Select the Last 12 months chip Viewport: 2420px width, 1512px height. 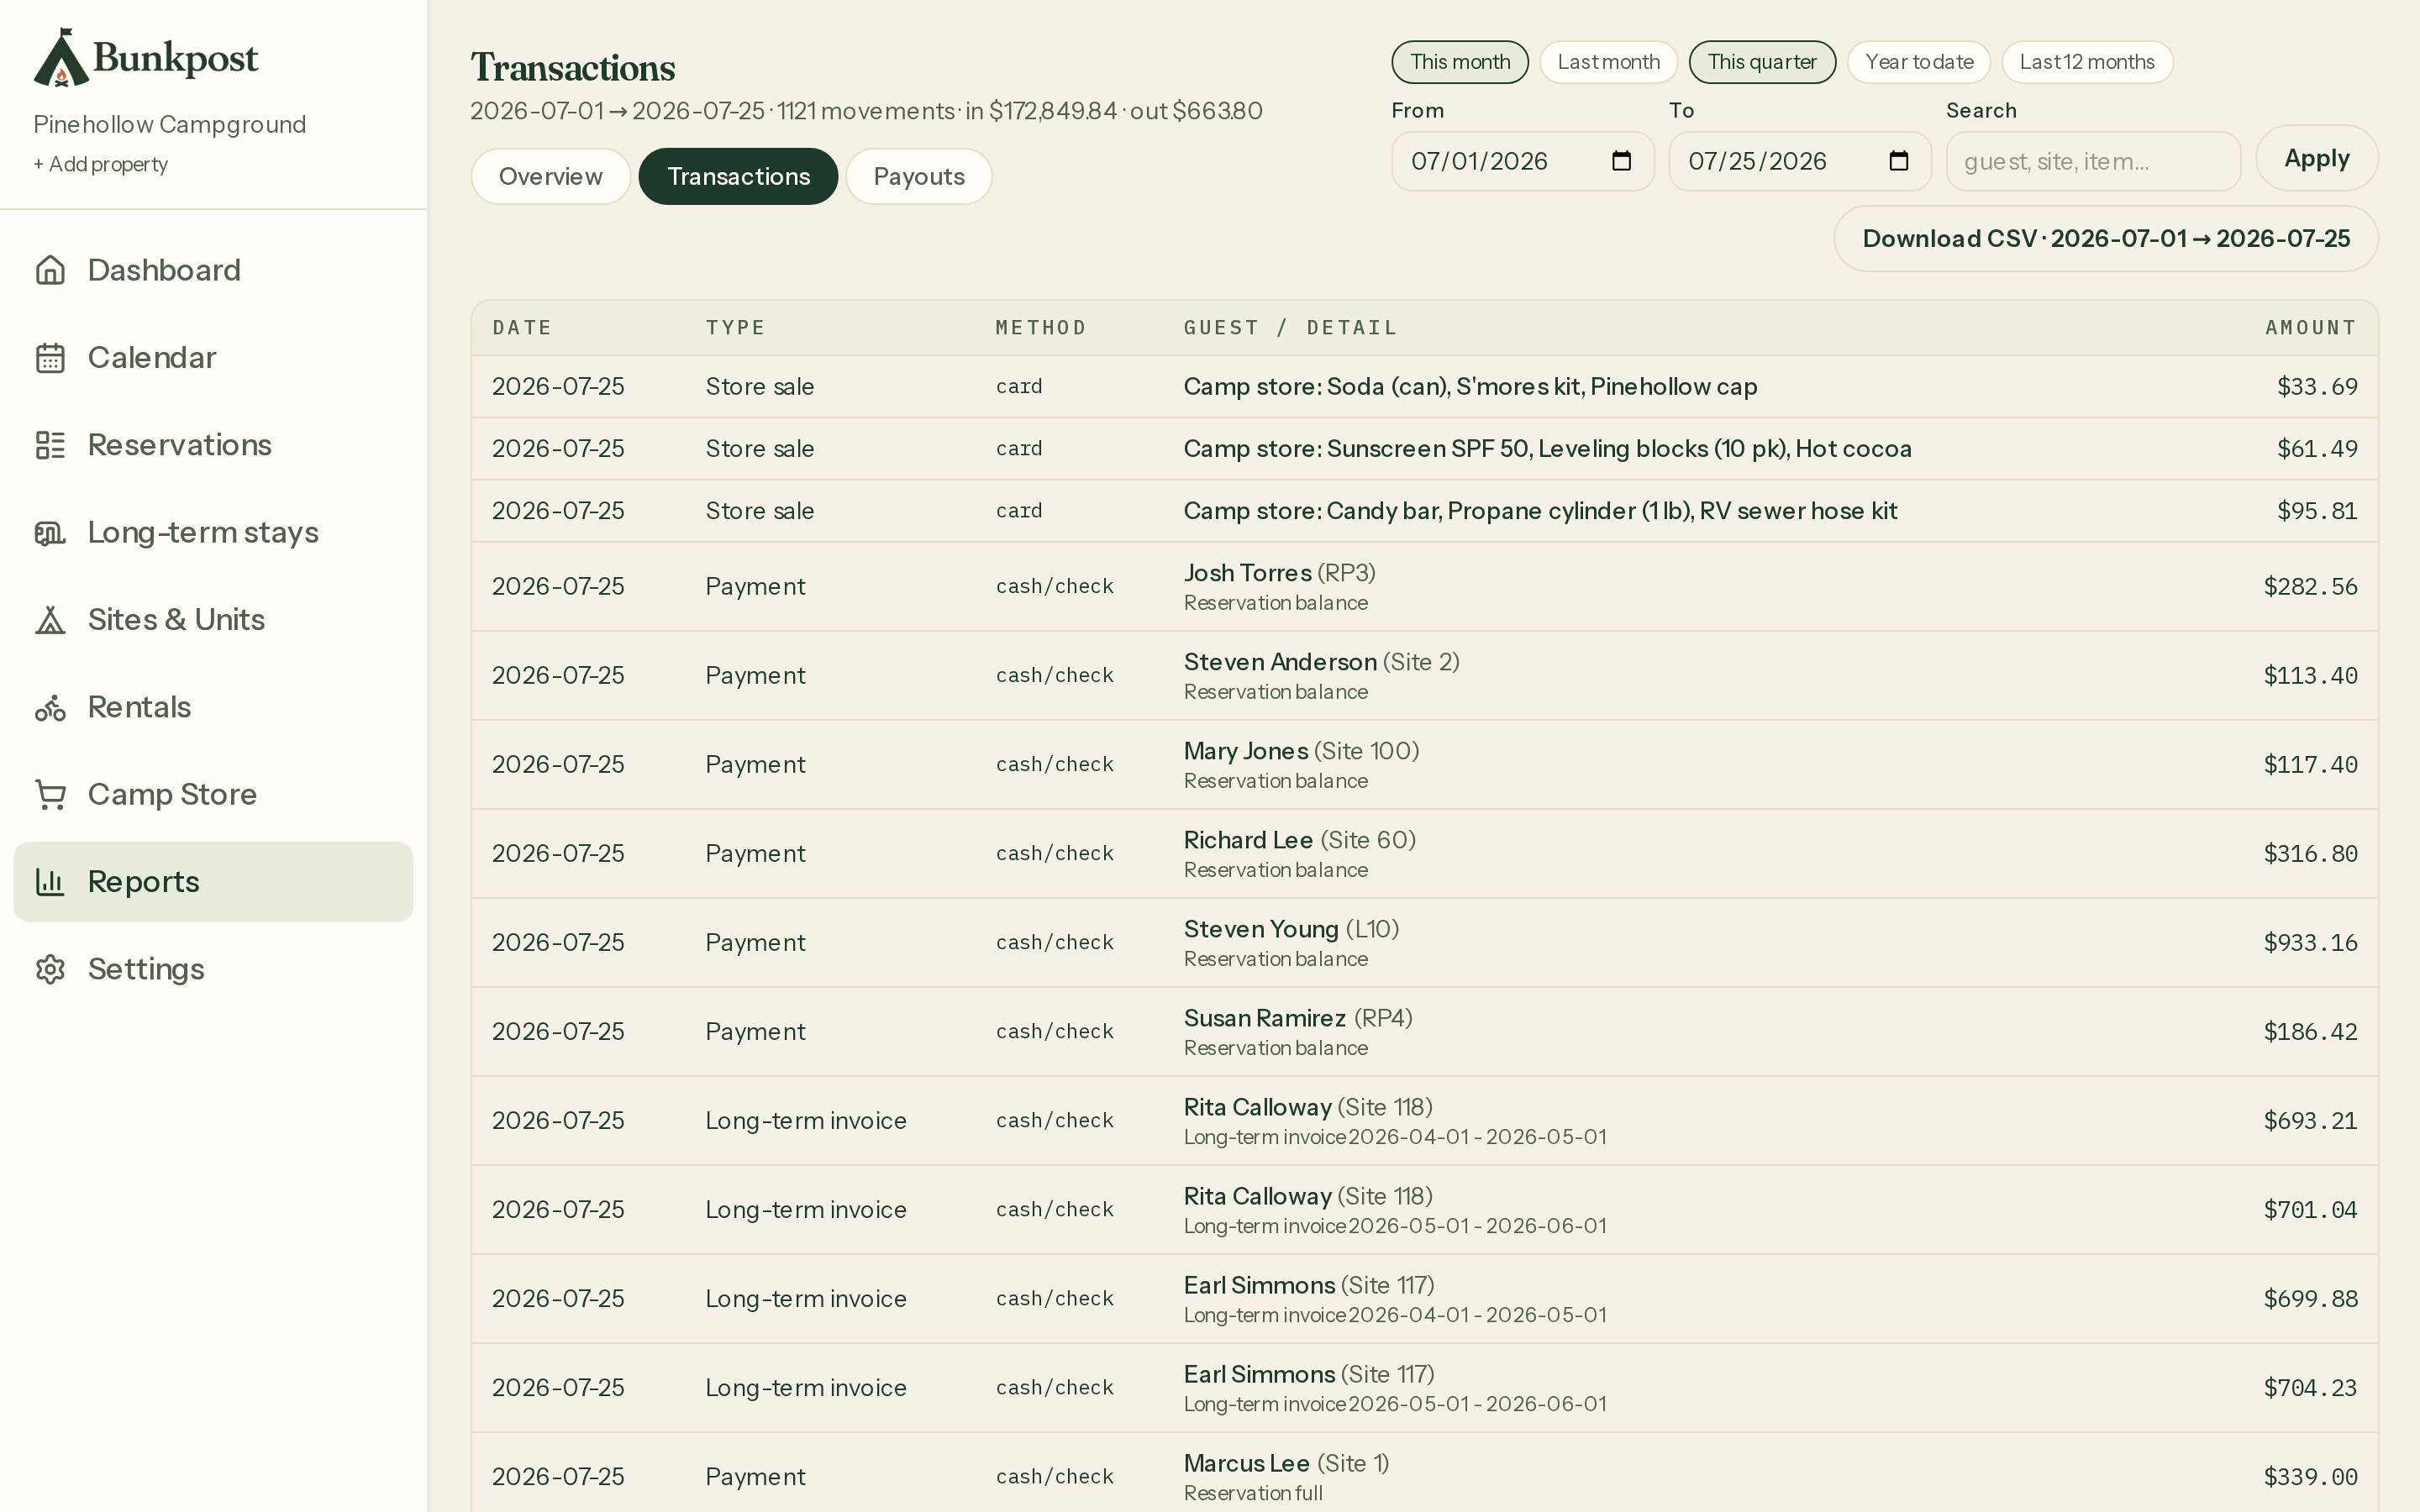point(2087,62)
